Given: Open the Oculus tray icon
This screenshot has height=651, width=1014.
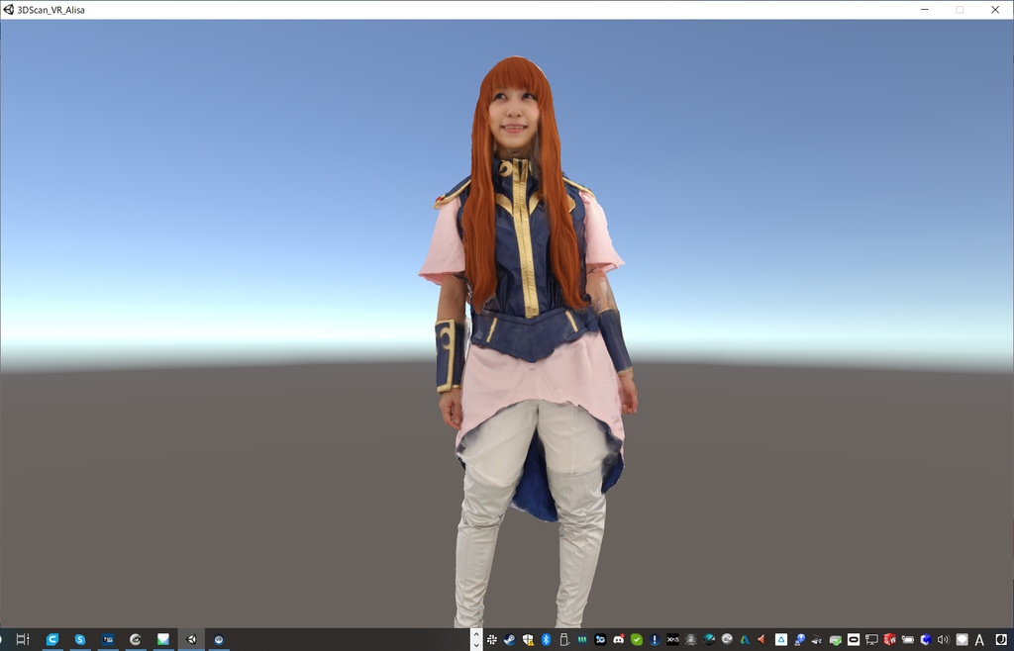Looking at the screenshot, I should (854, 639).
